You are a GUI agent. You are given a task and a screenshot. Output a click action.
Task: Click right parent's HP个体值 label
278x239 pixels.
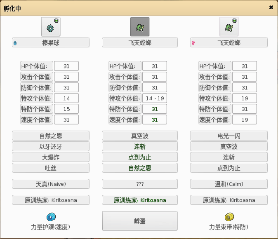pos(215,66)
